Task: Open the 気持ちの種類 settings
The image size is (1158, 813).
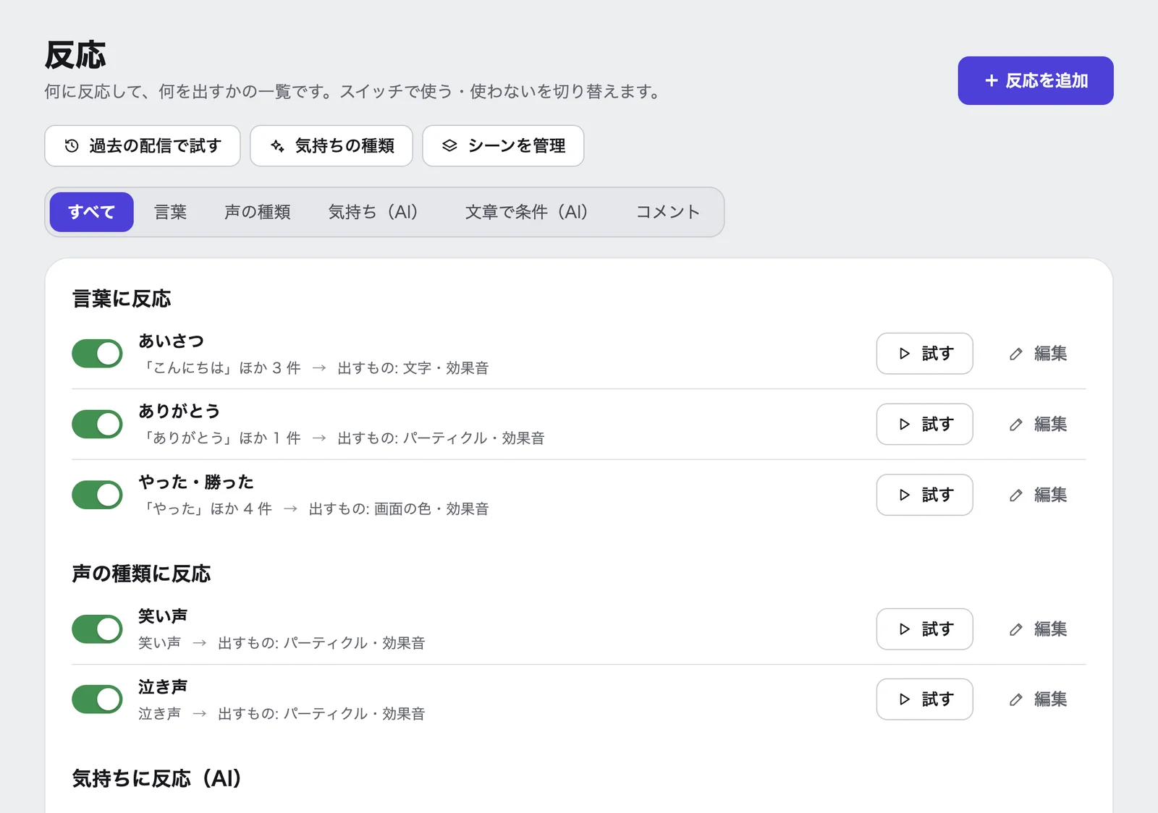Action: tap(331, 146)
